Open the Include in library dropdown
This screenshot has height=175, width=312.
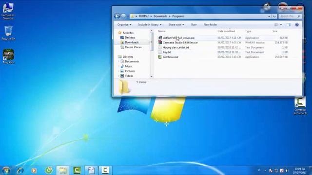coord(150,25)
